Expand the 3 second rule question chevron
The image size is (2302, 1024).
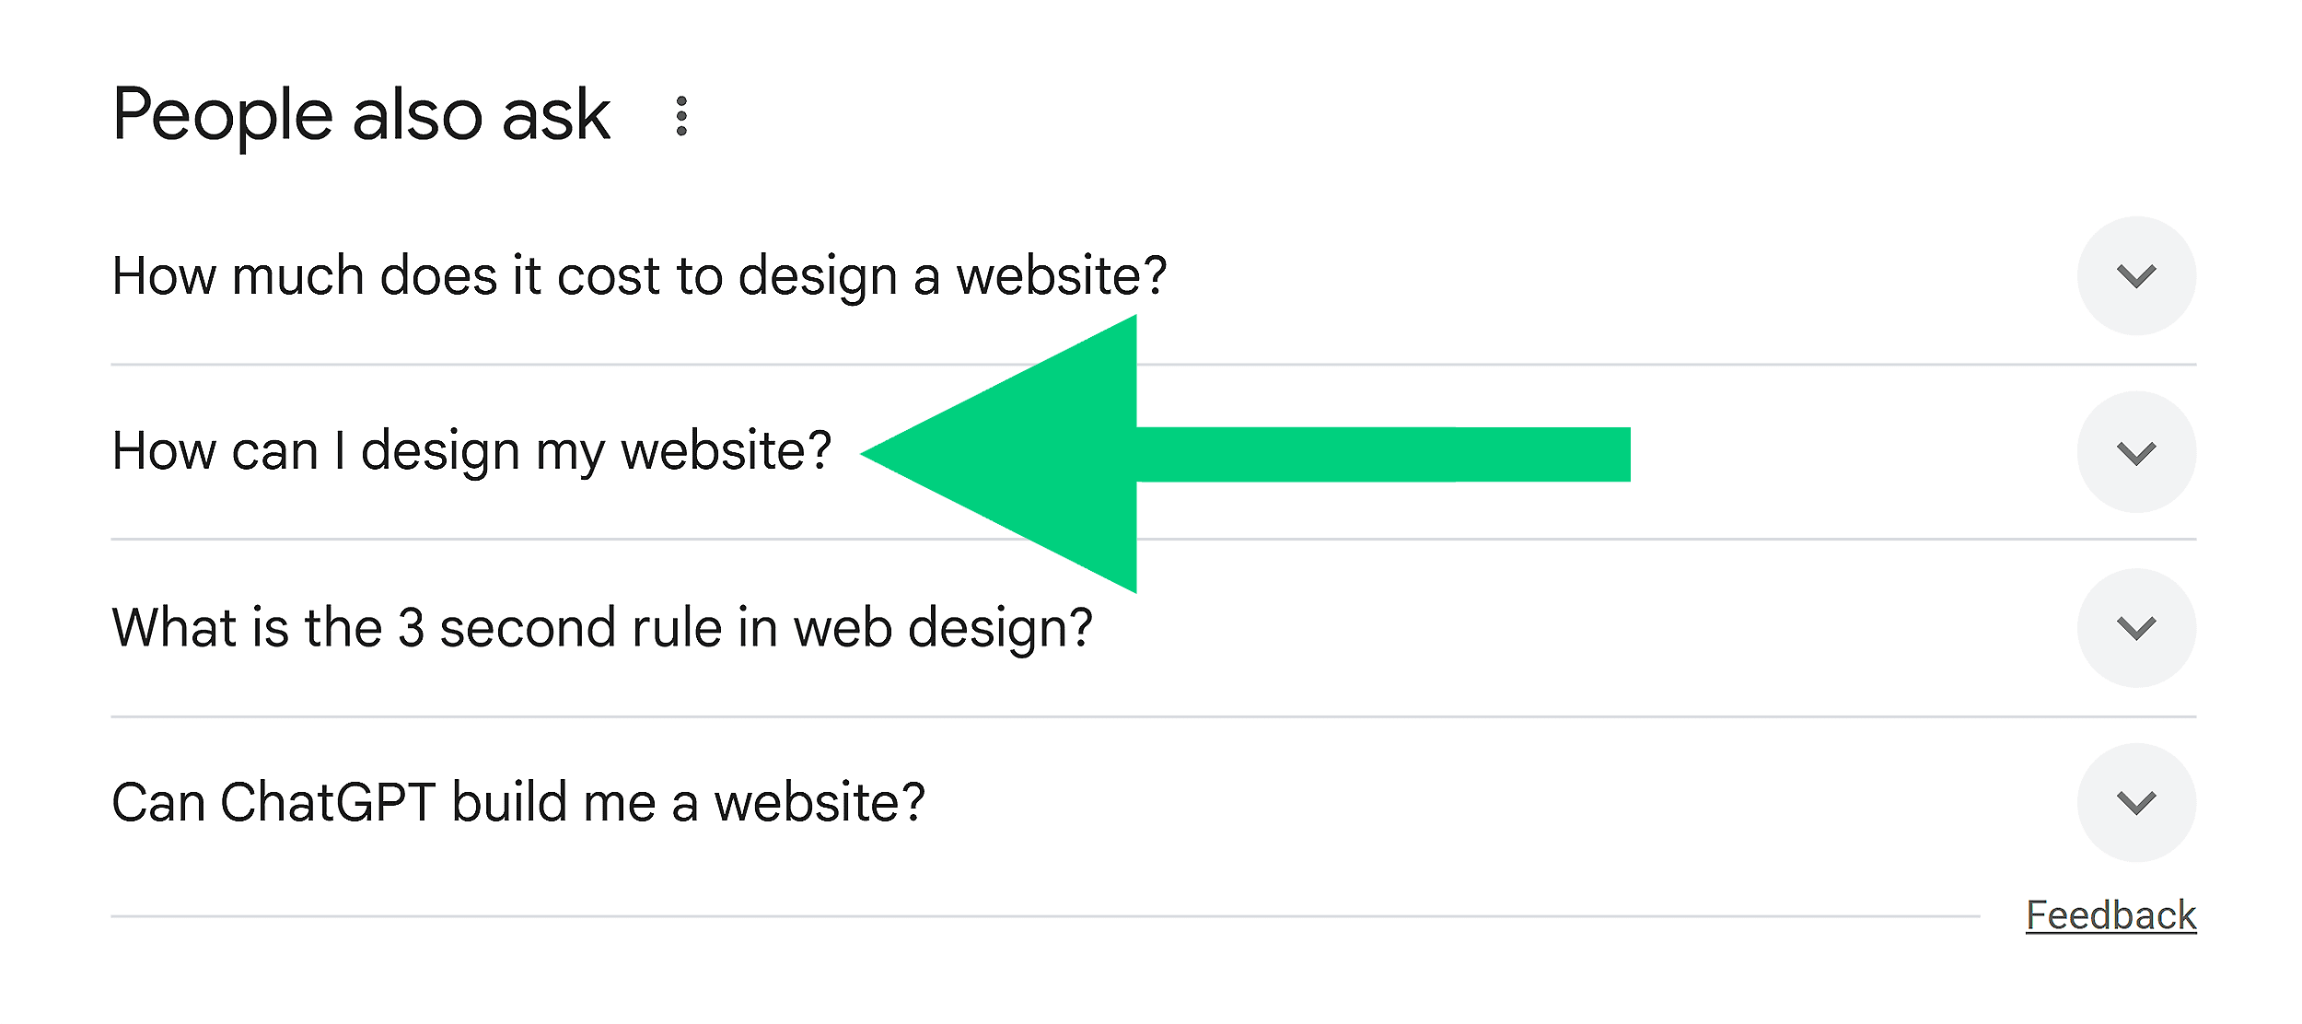click(2136, 628)
